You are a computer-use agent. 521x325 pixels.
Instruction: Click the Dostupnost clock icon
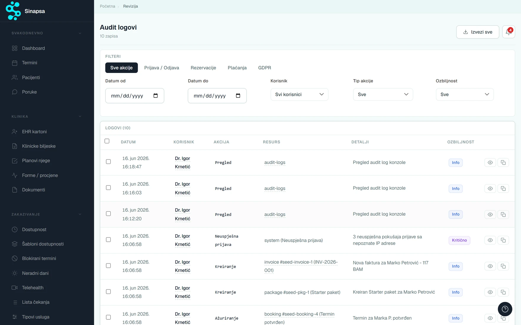click(15, 229)
